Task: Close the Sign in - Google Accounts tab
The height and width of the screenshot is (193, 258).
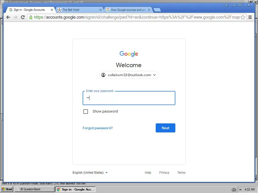Action: [x=52, y=10]
